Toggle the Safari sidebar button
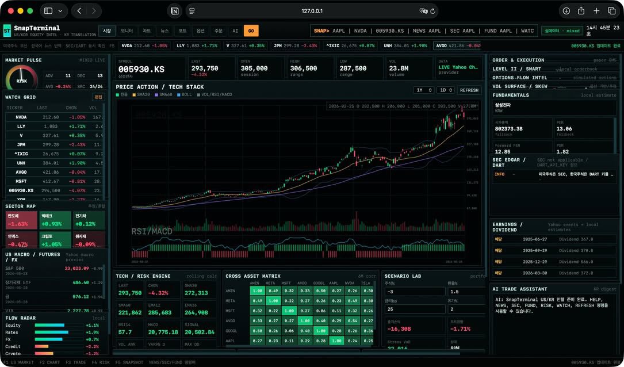The height and width of the screenshot is (367, 624). 48,11
